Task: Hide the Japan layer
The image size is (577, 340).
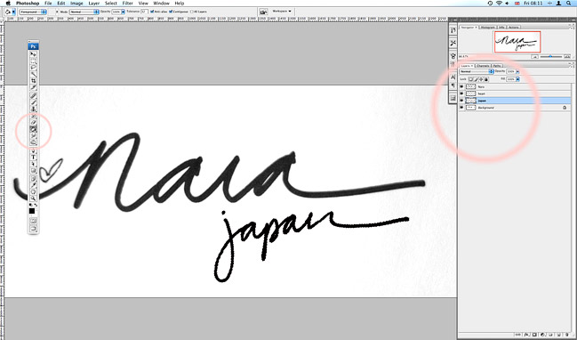Action: coord(461,101)
